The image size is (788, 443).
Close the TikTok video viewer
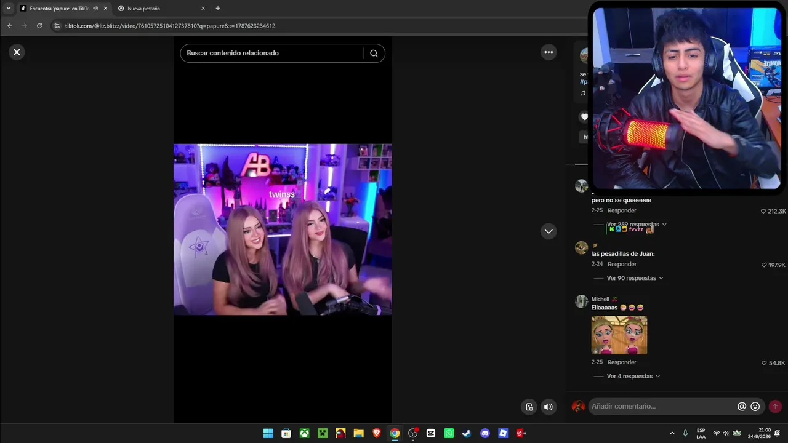point(17,52)
